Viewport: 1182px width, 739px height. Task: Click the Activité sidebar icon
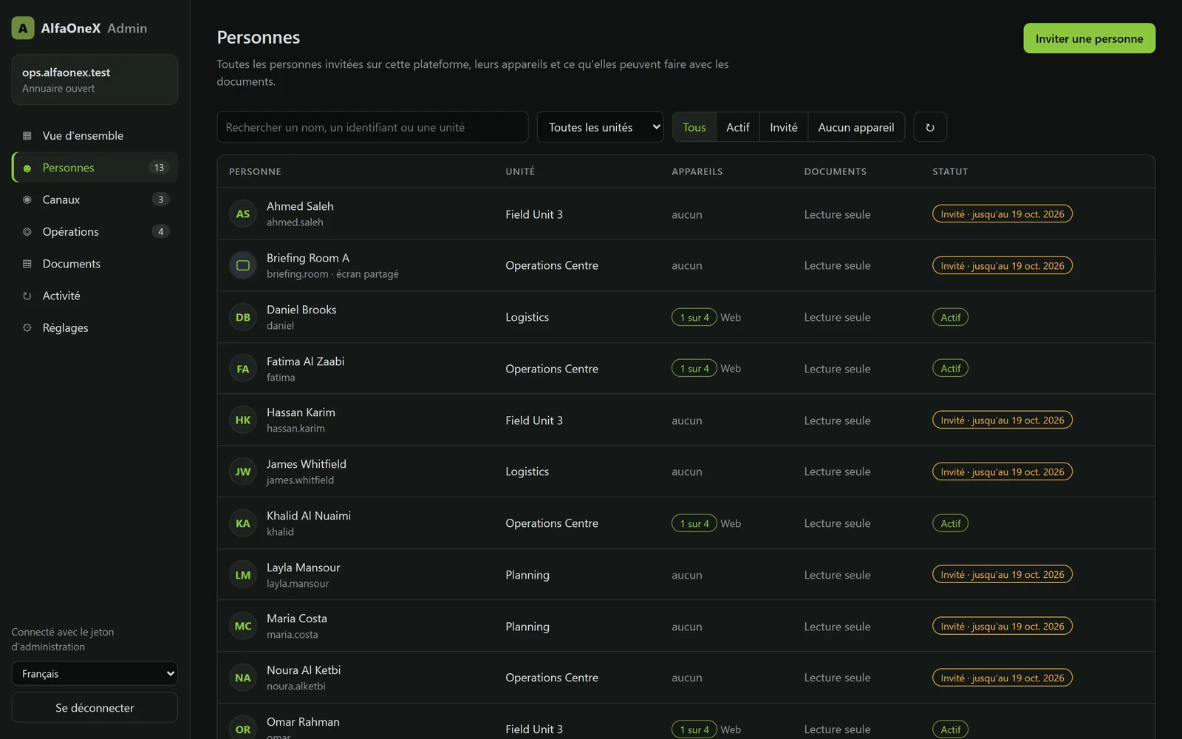pos(27,296)
